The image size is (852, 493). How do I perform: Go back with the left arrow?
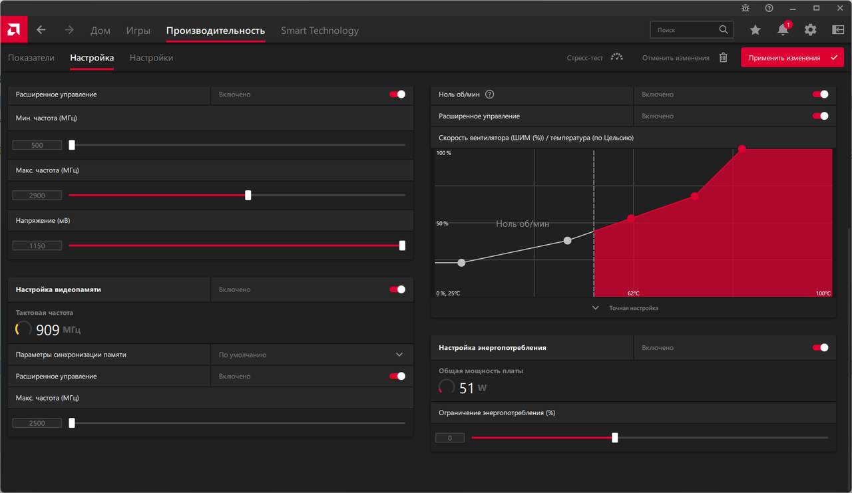coord(41,30)
